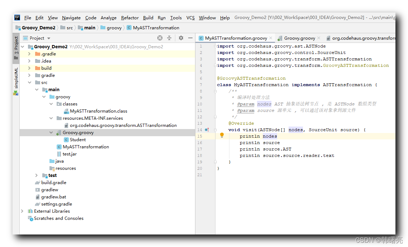Image resolution: width=408 pixels, height=247 pixels.
Task: Expand the build folder
Action: pyautogui.click(x=29, y=68)
